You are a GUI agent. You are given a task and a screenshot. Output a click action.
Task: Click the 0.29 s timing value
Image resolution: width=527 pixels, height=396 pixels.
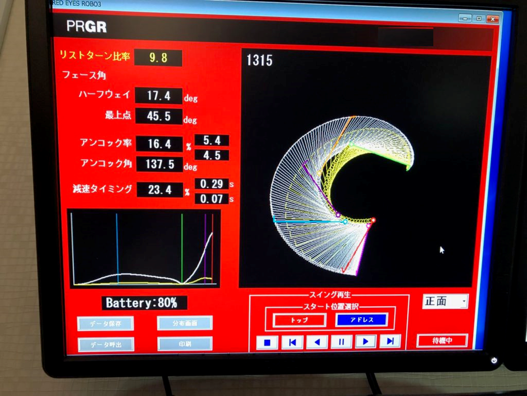click(x=212, y=184)
